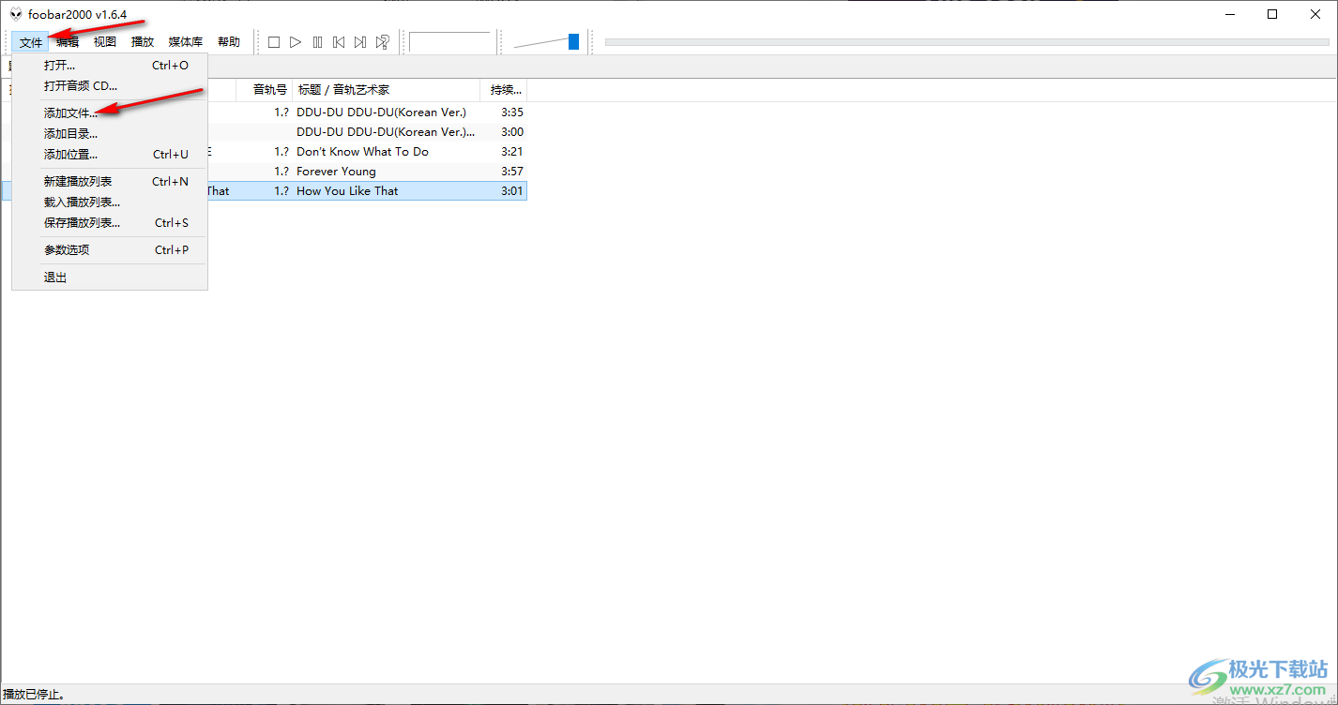The image size is (1338, 705).
Task: Click the Play button in toolbar
Action: pos(296,42)
